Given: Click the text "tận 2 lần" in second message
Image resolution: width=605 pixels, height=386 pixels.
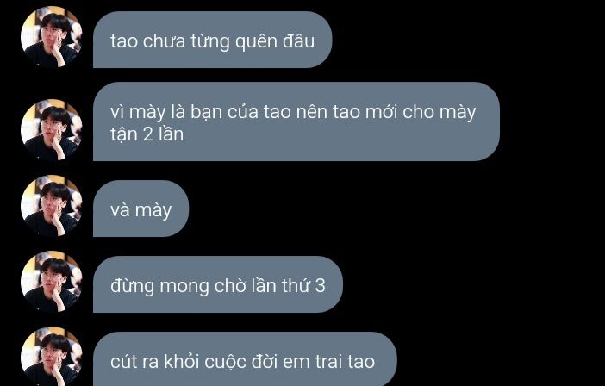Looking at the screenshot, I should click(147, 135).
